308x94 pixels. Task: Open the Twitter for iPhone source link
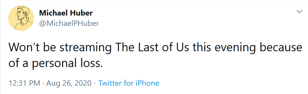point(129,83)
